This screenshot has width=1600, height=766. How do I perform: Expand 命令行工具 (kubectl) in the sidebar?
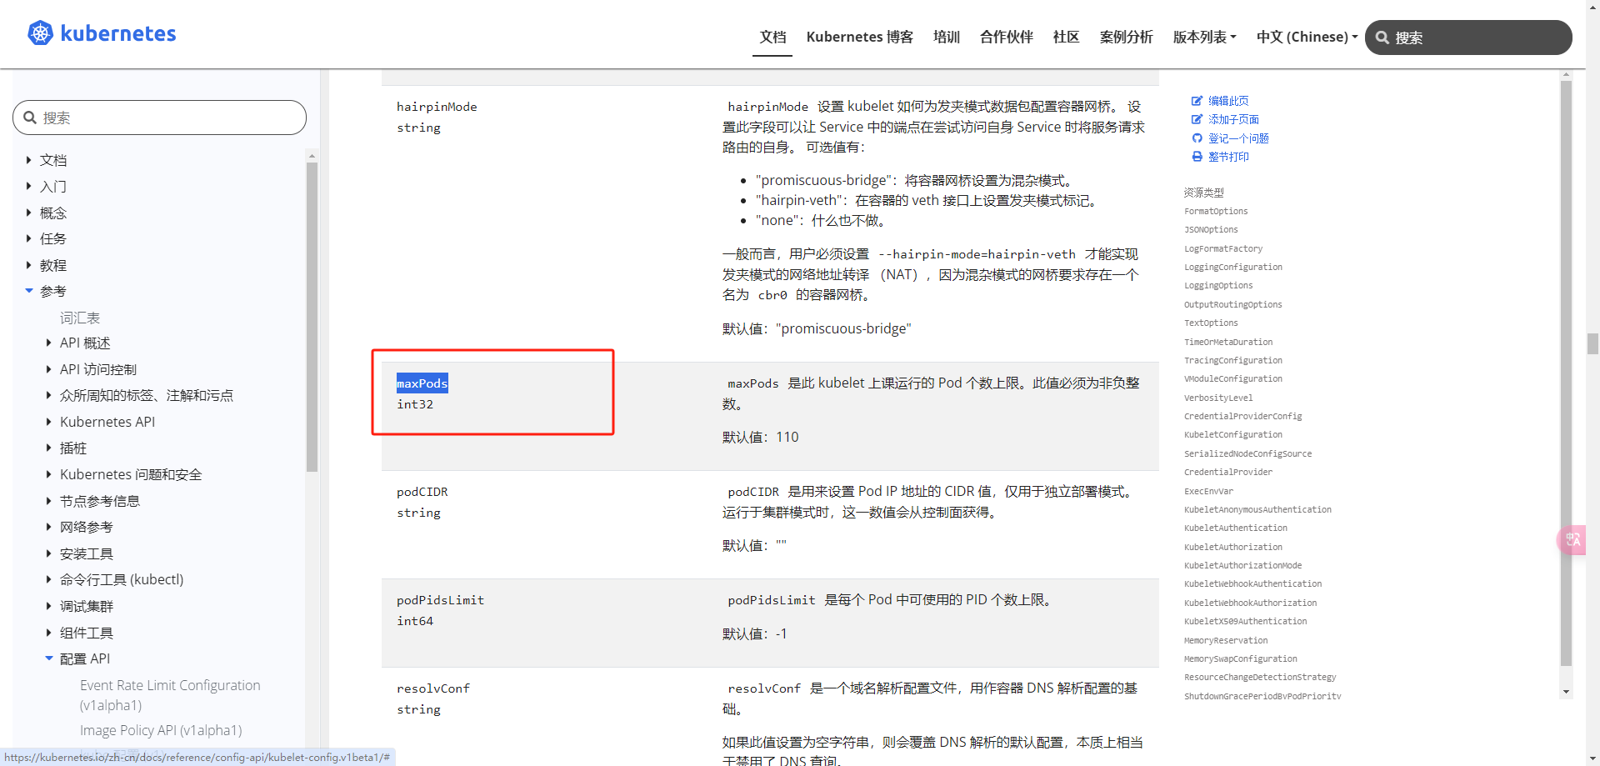click(x=48, y=580)
